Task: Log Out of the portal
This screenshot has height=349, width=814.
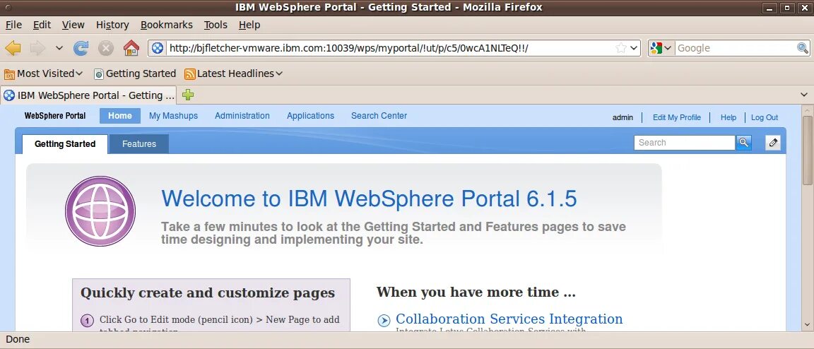Action: pos(765,117)
